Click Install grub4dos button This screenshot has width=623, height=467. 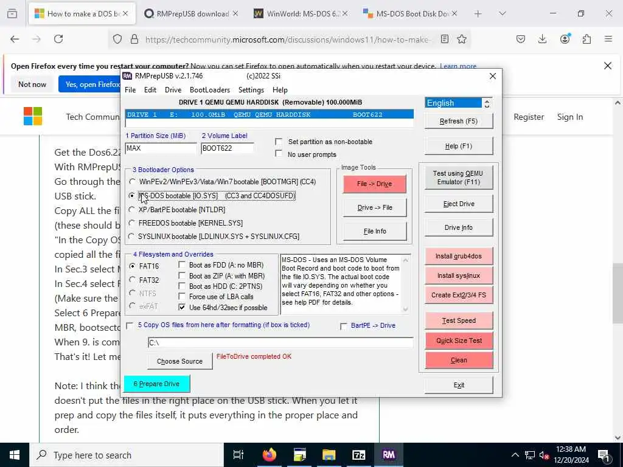point(459,256)
